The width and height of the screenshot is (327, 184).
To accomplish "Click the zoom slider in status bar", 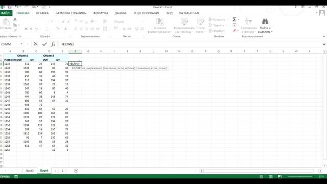I will (300, 177).
